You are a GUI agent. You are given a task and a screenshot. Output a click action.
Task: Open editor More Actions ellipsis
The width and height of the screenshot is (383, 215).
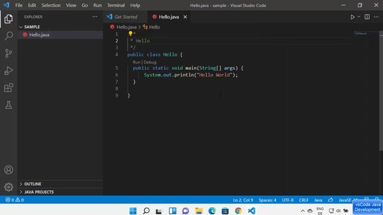click(x=376, y=17)
